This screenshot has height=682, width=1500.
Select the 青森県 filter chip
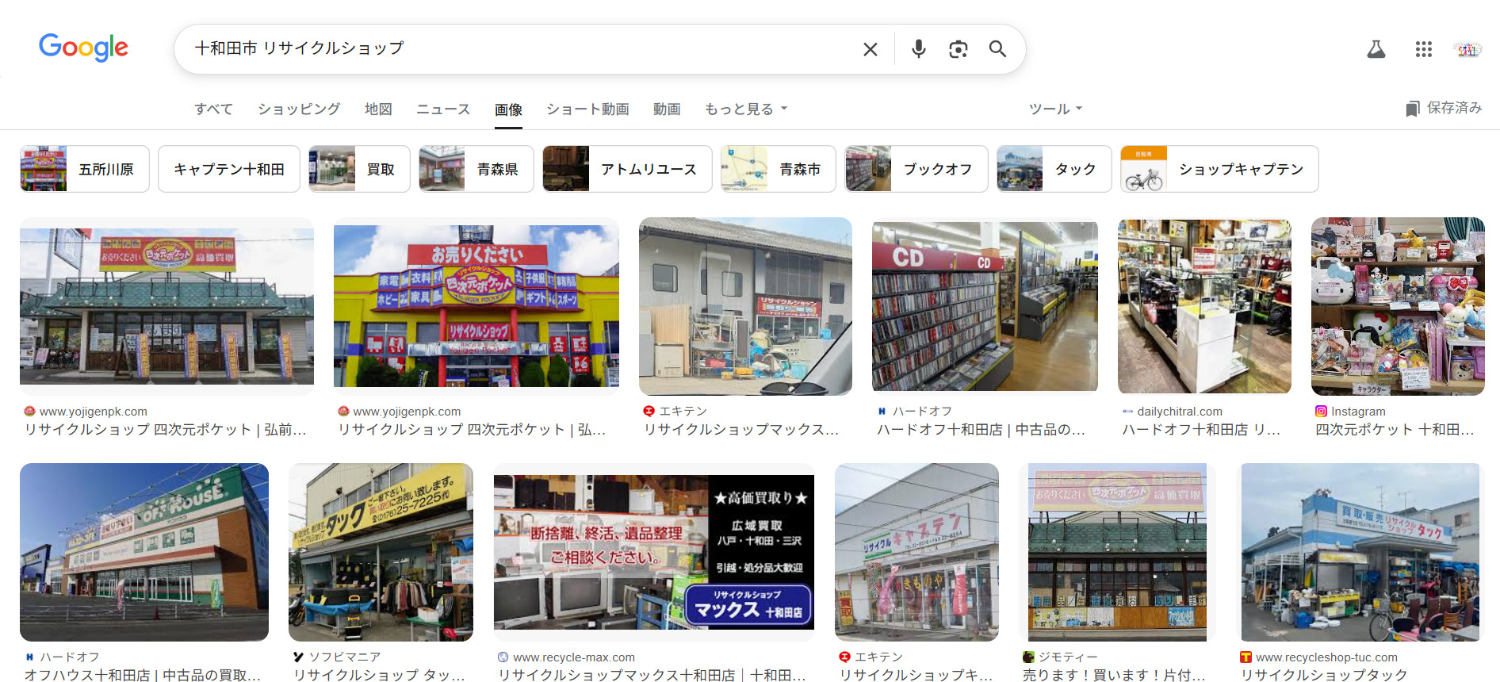tap(476, 169)
